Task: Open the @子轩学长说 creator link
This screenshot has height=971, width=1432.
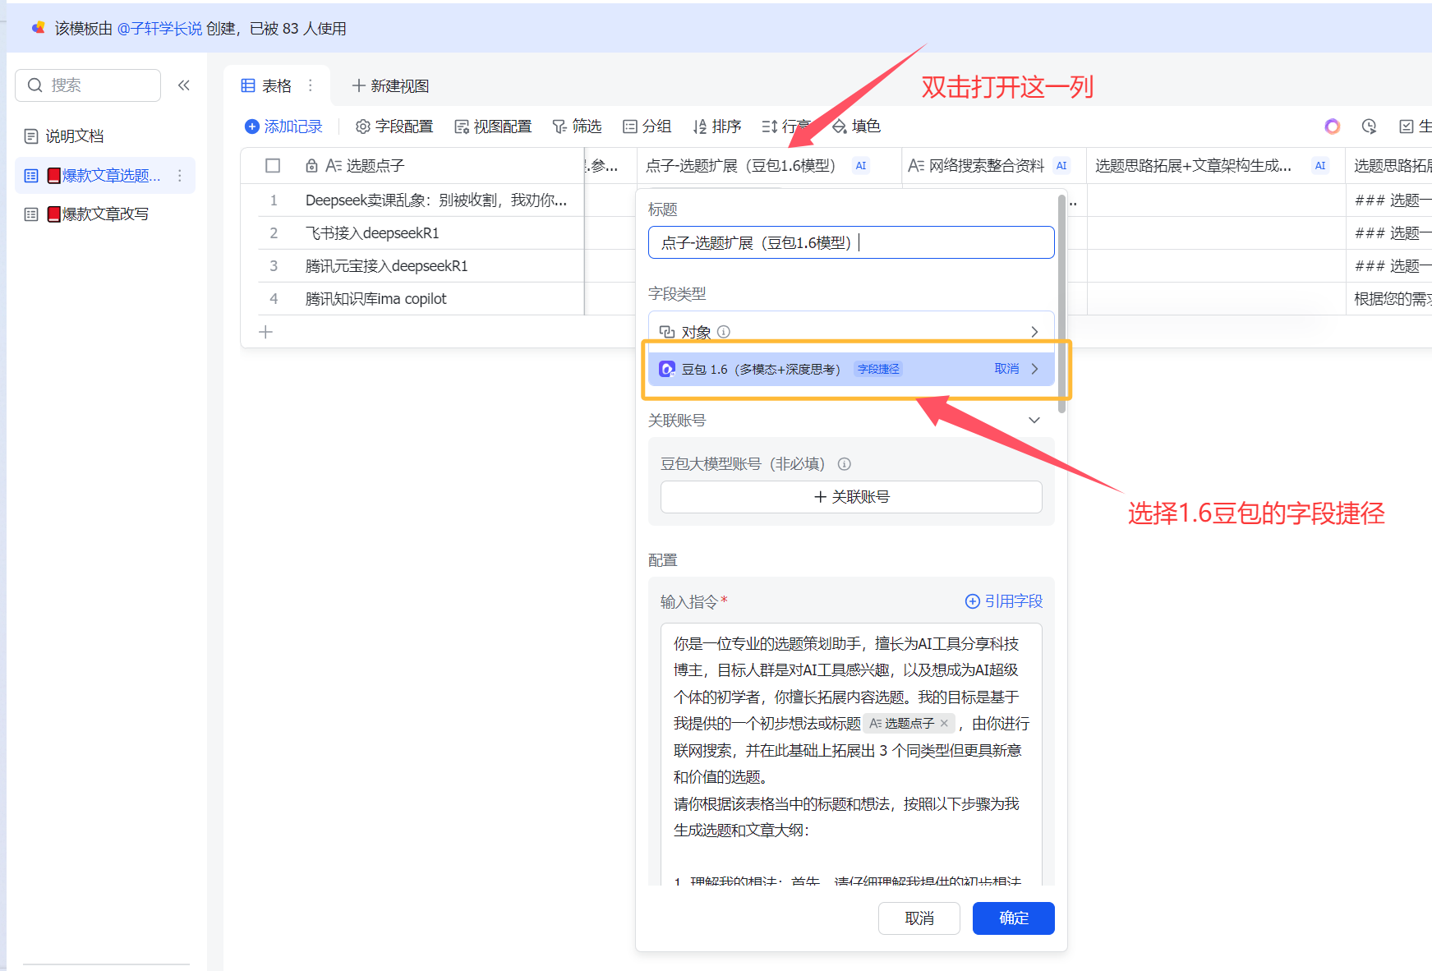Action: click(159, 29)
